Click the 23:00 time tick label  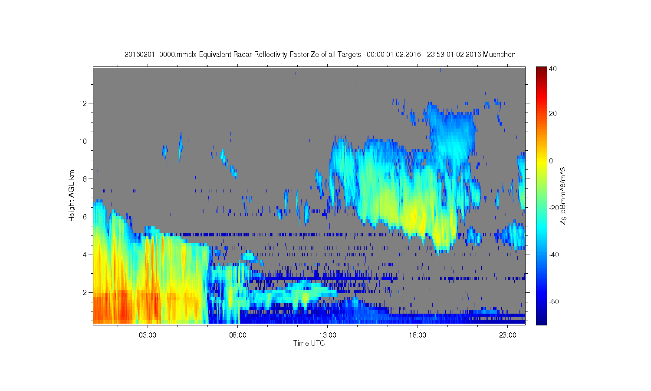[x=508, y=335]
